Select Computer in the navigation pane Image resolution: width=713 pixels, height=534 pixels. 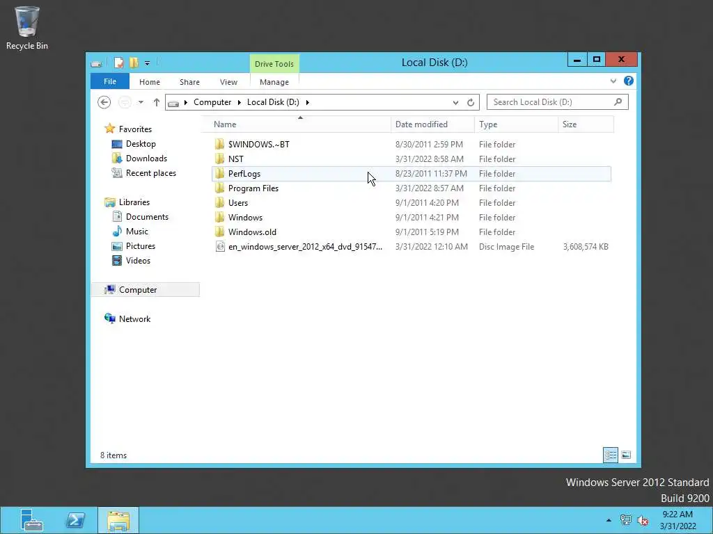[x=146, y=290]
